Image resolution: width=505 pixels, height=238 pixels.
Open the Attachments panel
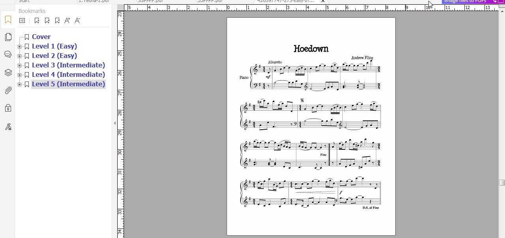click(8, 91)
